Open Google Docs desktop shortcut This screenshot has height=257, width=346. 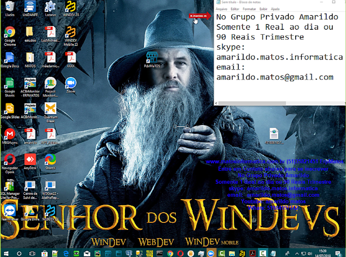pyautogui.click(x=10, y=60)
